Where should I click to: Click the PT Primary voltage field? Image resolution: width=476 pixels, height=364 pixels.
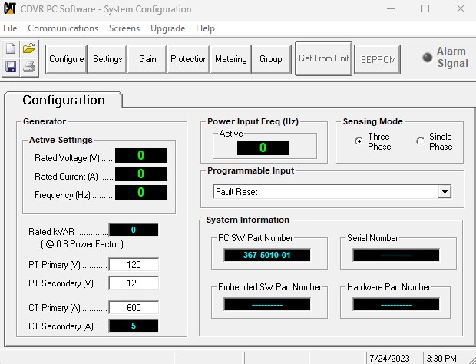click(x=134, y=265)
